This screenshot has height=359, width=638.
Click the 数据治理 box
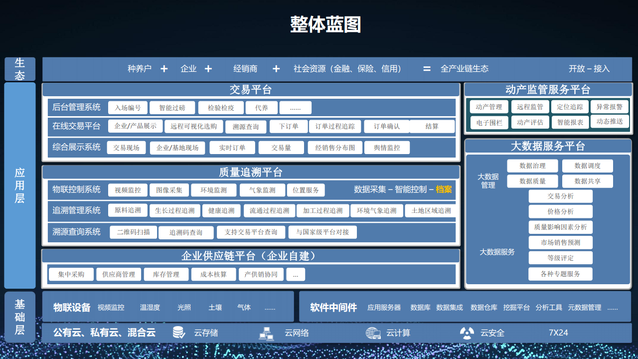point(532,166)
